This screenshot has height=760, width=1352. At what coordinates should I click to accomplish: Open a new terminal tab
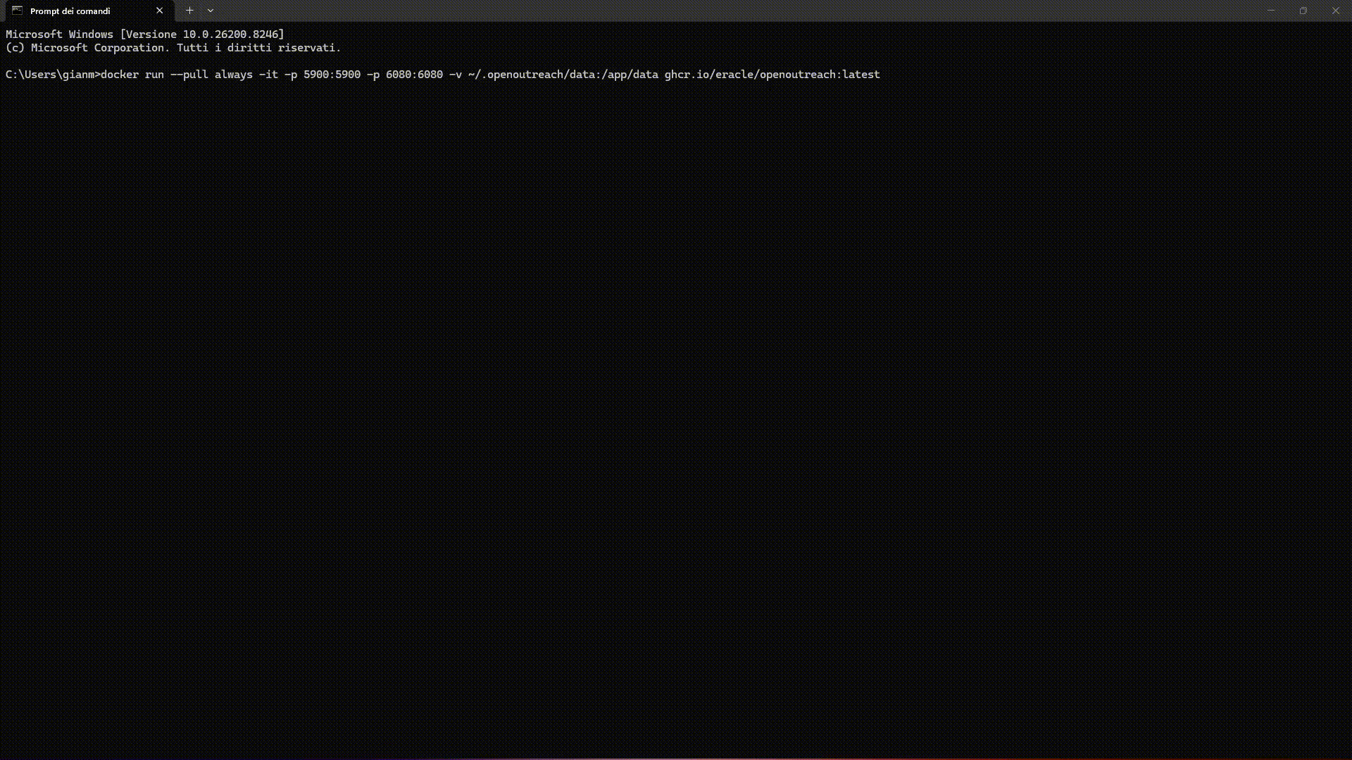[189, 11]
